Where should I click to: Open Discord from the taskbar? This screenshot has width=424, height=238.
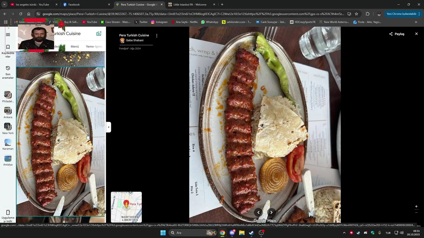click(x=232, y=233)
